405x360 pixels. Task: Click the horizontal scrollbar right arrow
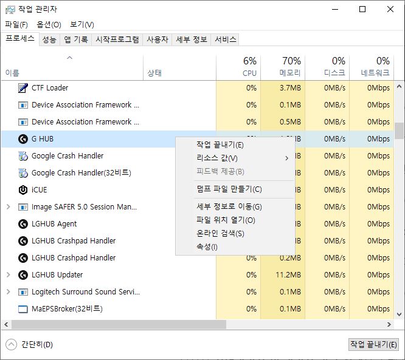pos(389,324)
